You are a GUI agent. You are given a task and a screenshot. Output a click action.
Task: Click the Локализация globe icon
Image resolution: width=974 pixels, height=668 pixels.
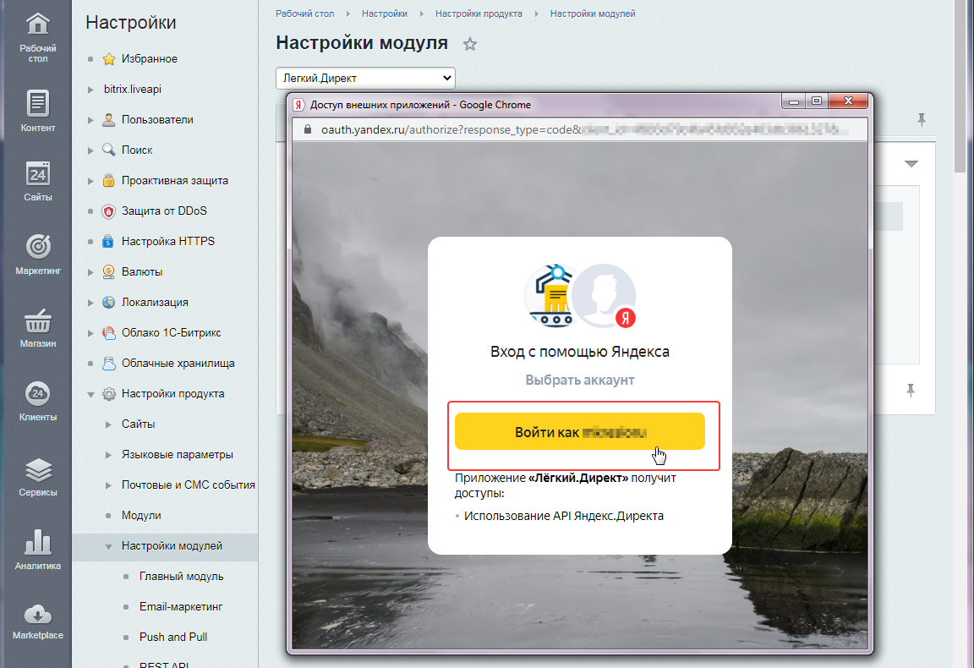pos(109,302)
